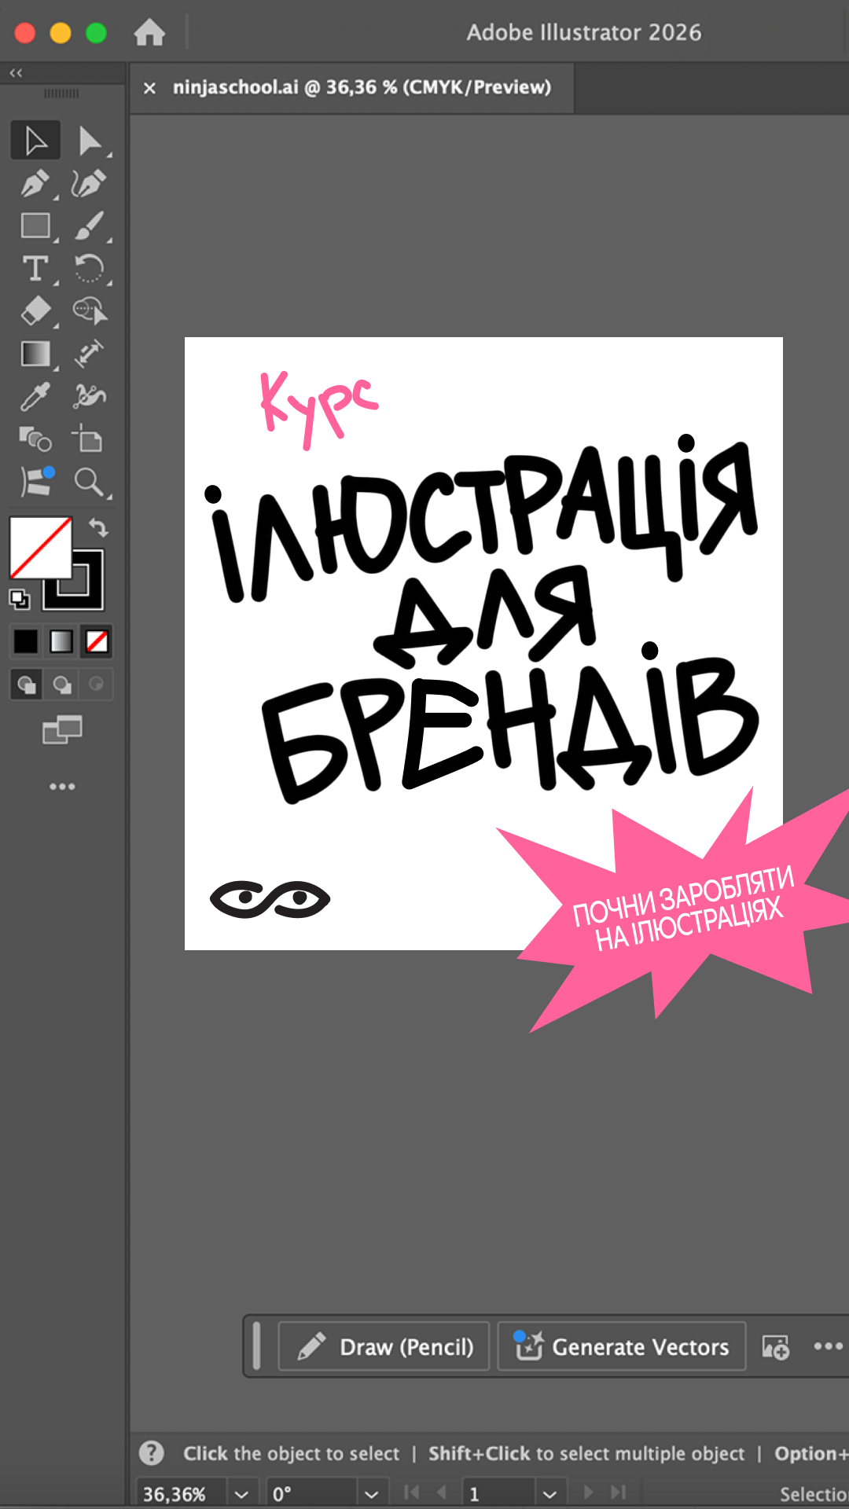The width and height of the screenshot is (849, 1509).
Task: Click the Generate Vectors button
Action: tap(622, 1346)
